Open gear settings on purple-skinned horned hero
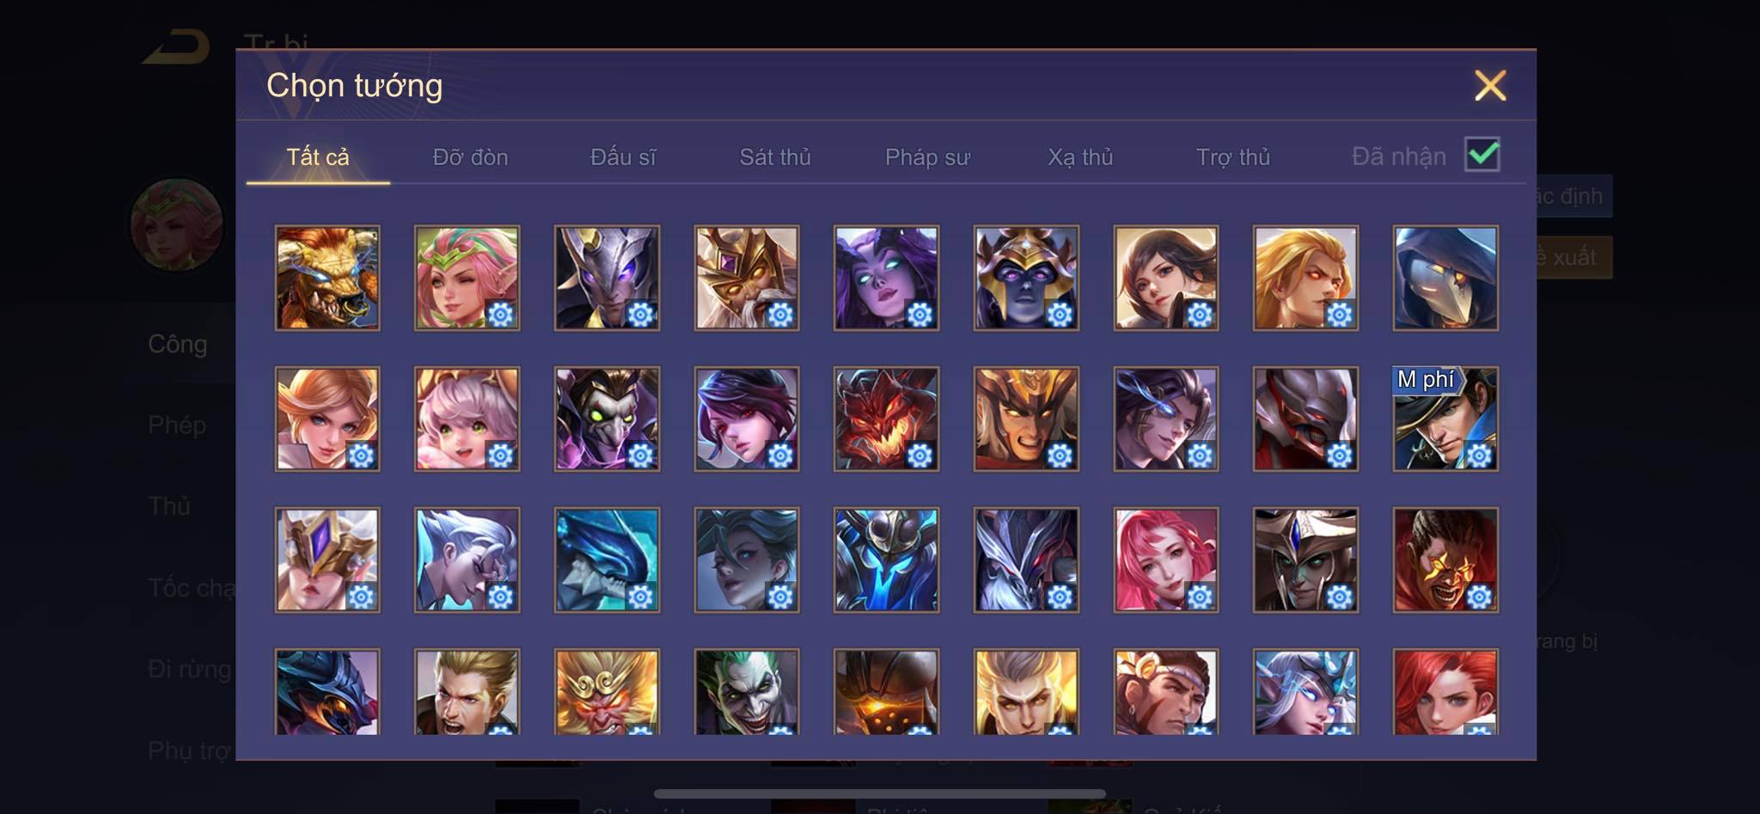Screen dimensions: 1760x814 pos(920,315)
